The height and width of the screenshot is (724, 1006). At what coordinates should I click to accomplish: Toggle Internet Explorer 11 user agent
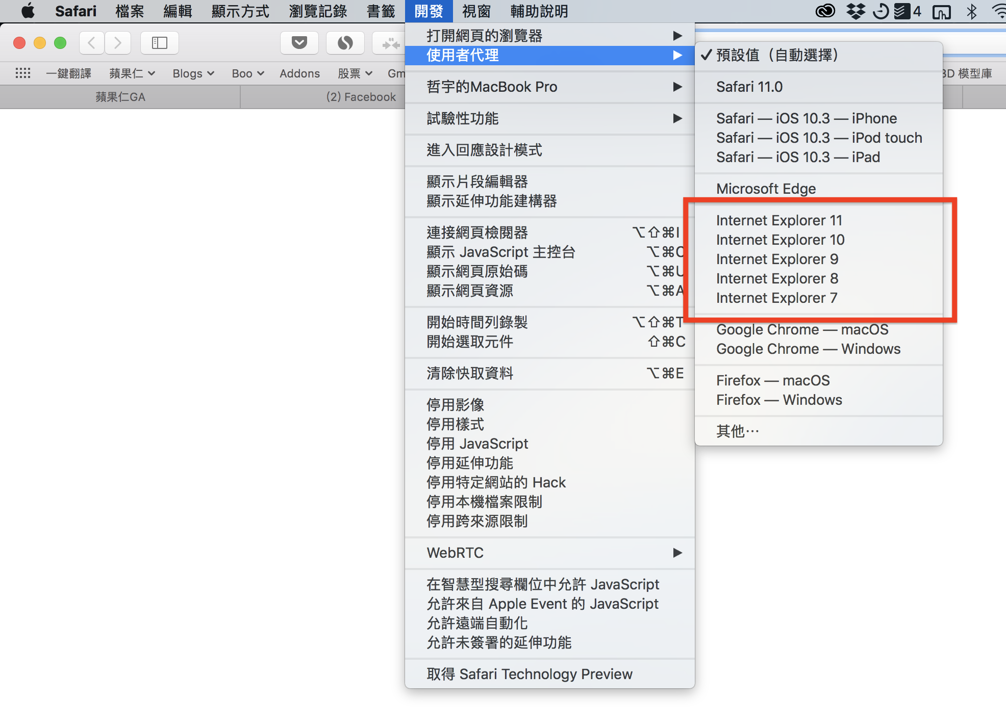point(778,219)
